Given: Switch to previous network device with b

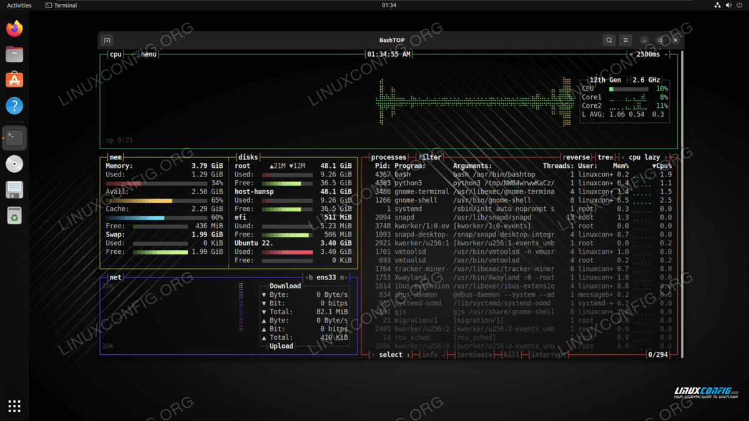Looking at the screenshot, I should pyautogui.click(x=310, y=278).
